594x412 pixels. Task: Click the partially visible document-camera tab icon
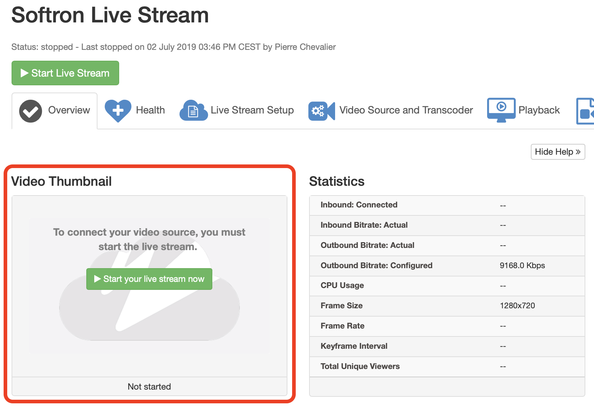[x=585, y=111]
